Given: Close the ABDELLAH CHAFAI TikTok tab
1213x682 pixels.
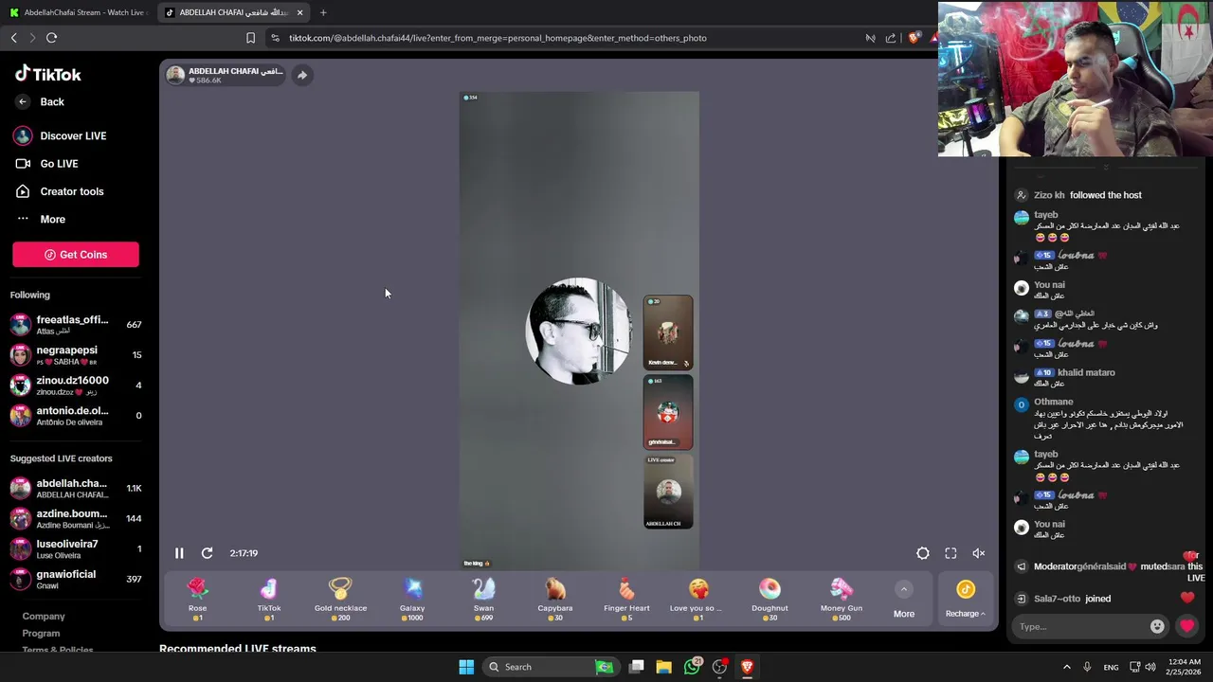Looking at the screenshot, I should (300, 12).
